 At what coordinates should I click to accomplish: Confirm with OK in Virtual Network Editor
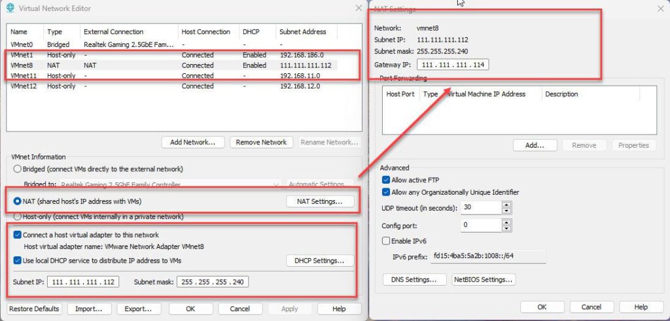pyautogui.click(x=190, y=309)
